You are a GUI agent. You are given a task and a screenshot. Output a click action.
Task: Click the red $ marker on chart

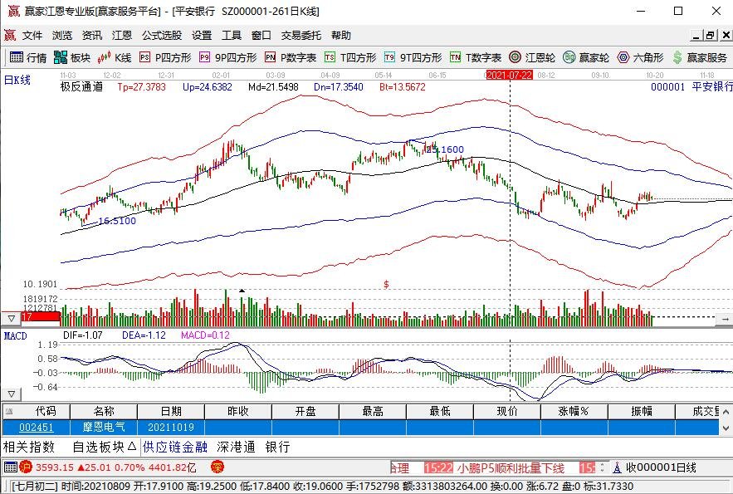point(386,284)
